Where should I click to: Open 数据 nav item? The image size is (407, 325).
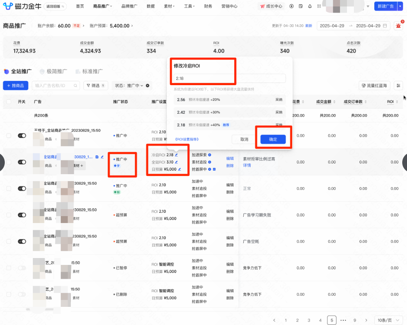point(150,6)
